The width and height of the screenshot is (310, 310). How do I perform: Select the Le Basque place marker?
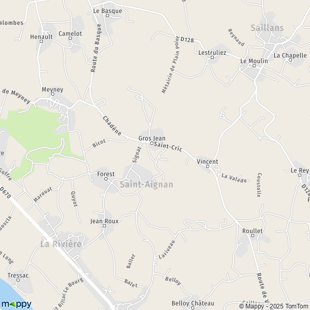tap(107, 16)
